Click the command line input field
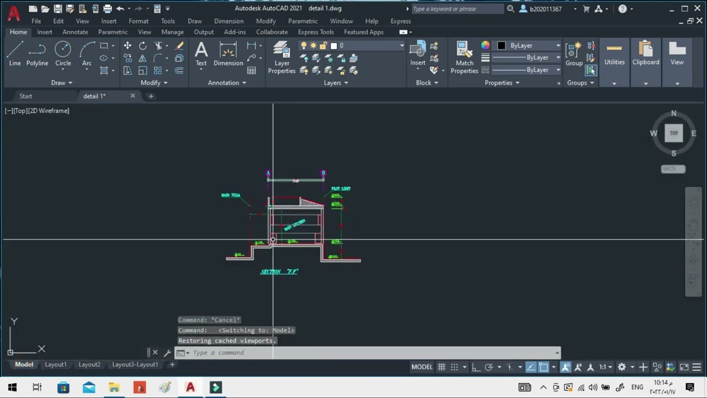The width and height of the screenshot is (707, 398). (367, 353)
